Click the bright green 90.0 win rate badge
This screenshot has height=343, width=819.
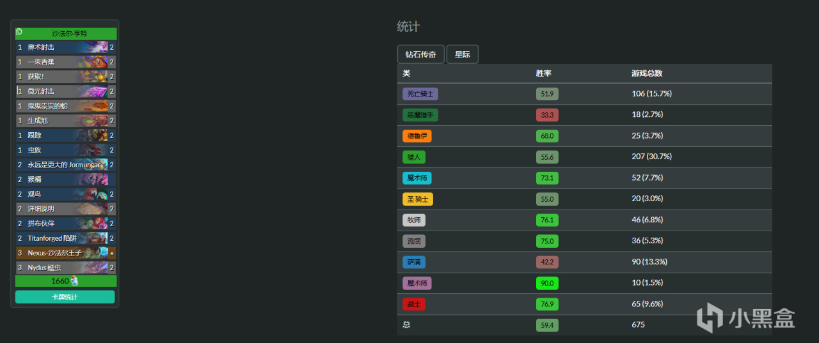547,283
